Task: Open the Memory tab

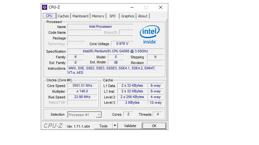Action: tap(98, 16)
